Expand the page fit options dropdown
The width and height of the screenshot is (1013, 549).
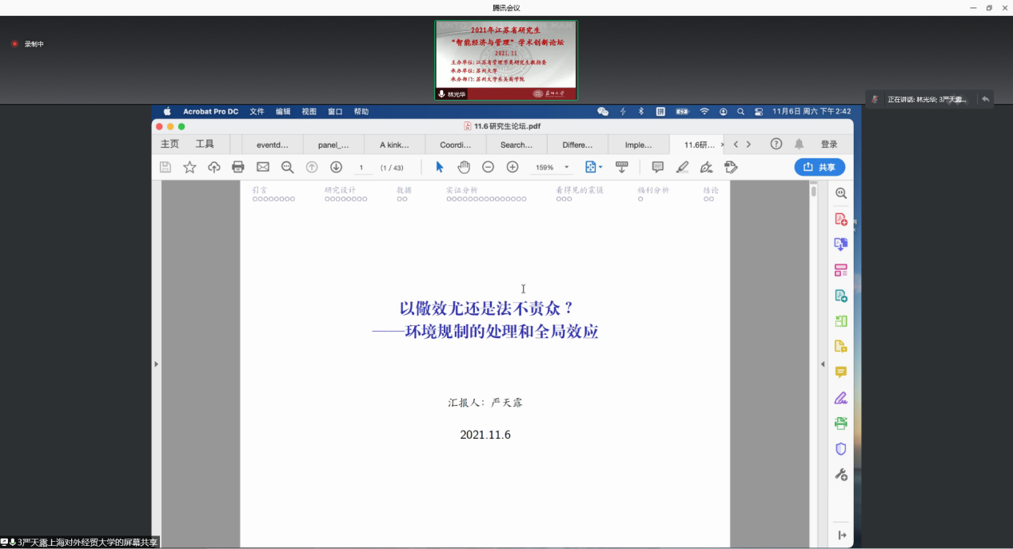(594, 167)
